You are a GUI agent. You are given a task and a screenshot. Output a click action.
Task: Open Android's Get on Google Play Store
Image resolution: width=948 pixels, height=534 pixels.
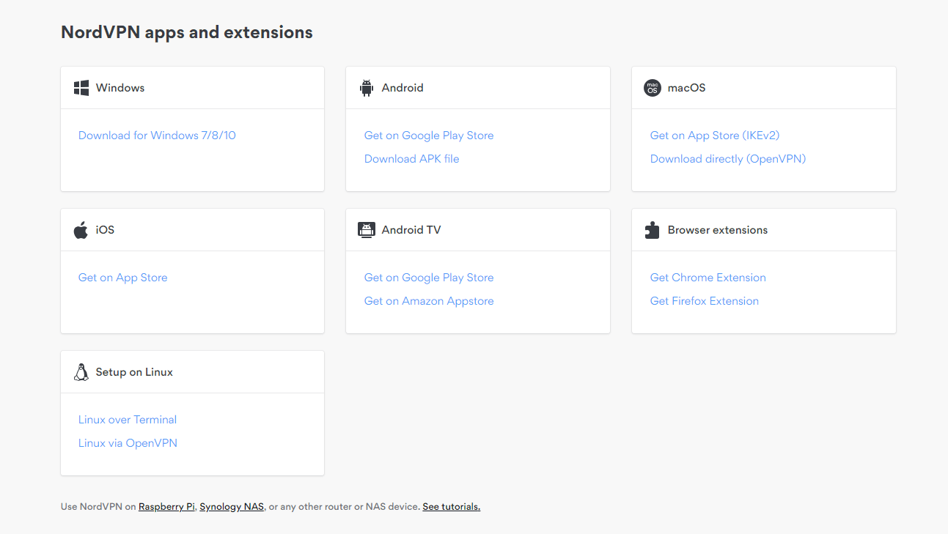tap(429, 136)
